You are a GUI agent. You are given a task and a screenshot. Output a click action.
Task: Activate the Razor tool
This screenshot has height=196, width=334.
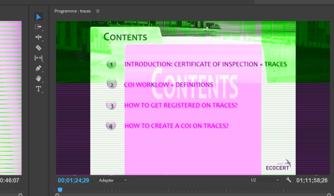(38, 48)
